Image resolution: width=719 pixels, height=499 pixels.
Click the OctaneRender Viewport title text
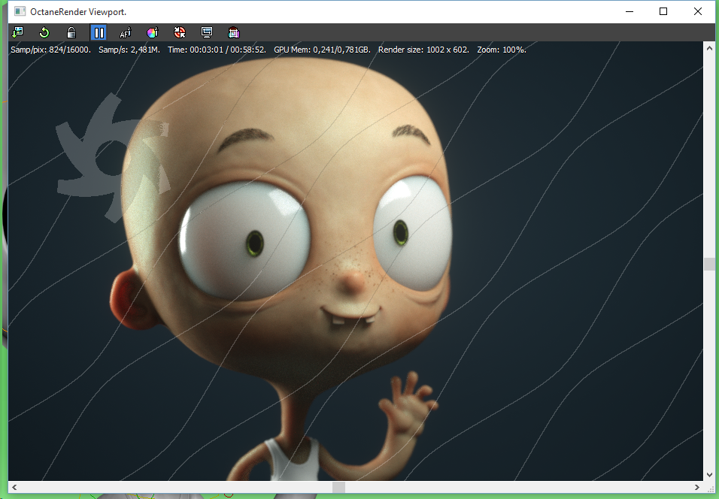click(x=78, y=12)
